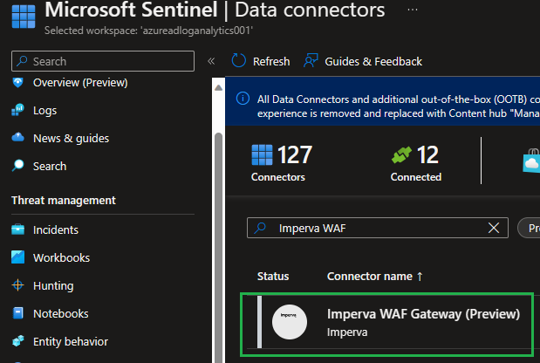Go to Incidents page
This screenshot has height=363, width=540.
tap(56, 229)
